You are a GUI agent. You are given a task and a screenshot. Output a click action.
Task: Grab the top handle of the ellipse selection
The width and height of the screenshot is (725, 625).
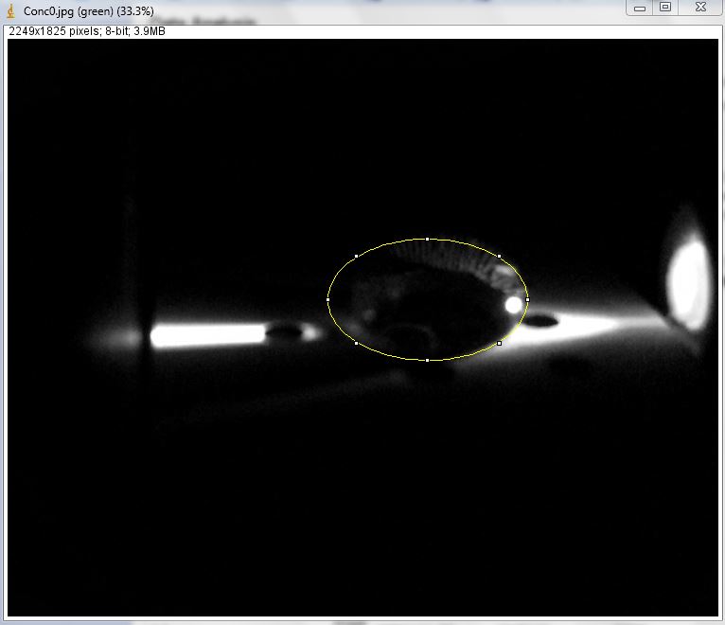tap(428, 239)
